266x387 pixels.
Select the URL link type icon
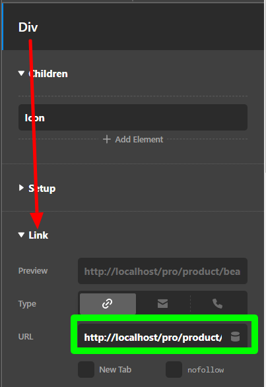click(108, 303)
